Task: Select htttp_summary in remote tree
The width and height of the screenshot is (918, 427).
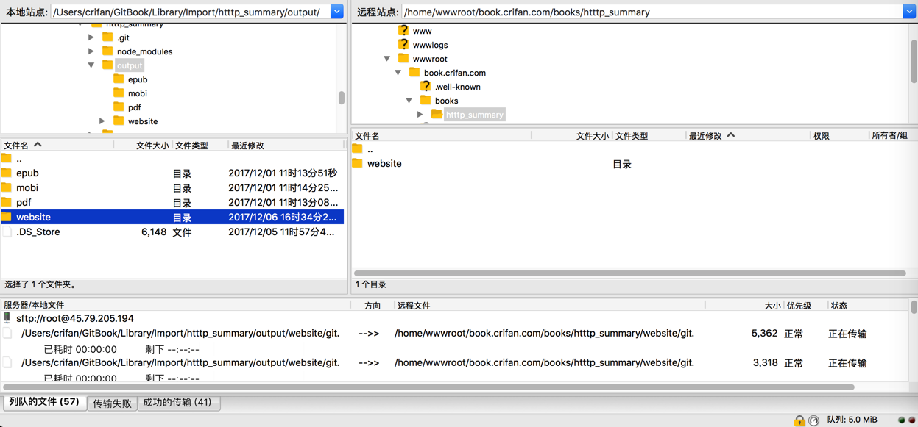Action: pyautogui.click(x=475, y=115)
